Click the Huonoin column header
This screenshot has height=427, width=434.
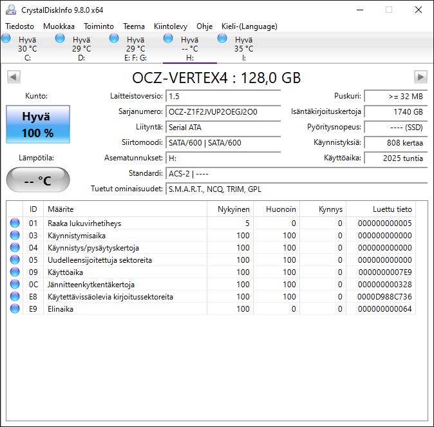tap(276, 209)
